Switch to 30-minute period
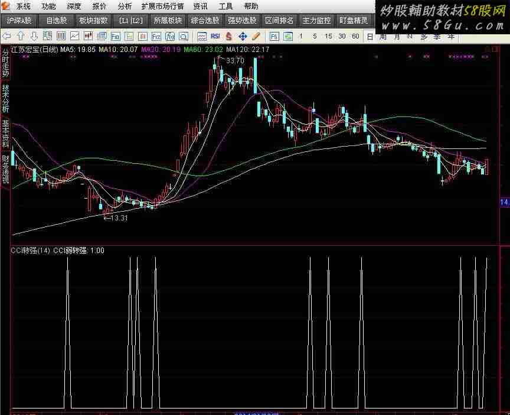Screen dimensions: 510x415 tap(342, 37)
